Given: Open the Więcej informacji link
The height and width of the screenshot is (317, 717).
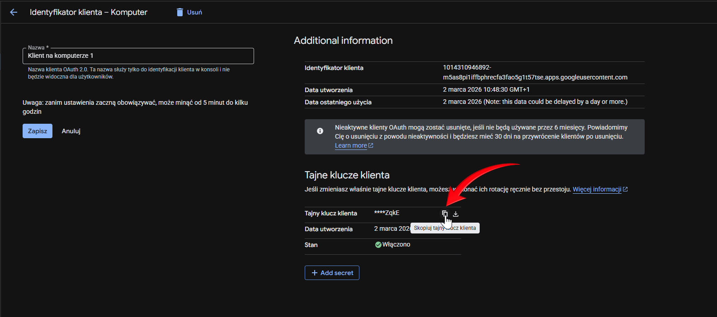Looking at the screenshot, I should tap(597, 189).
